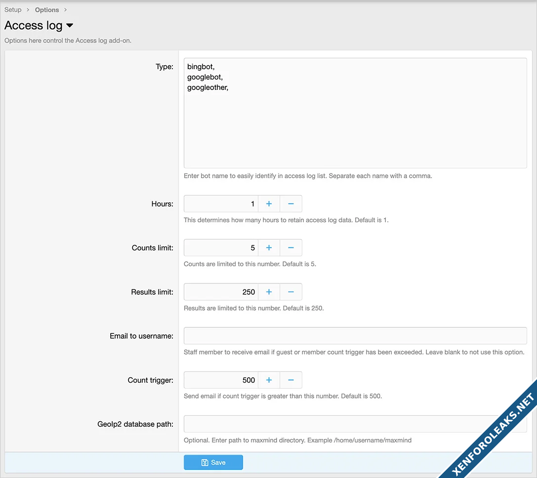Increment Results limit using plus icon

(269, 292)
